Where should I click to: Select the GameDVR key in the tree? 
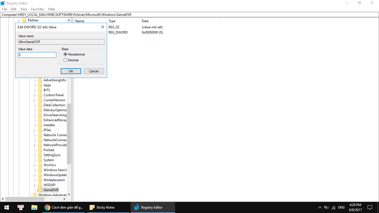point(51,190)
